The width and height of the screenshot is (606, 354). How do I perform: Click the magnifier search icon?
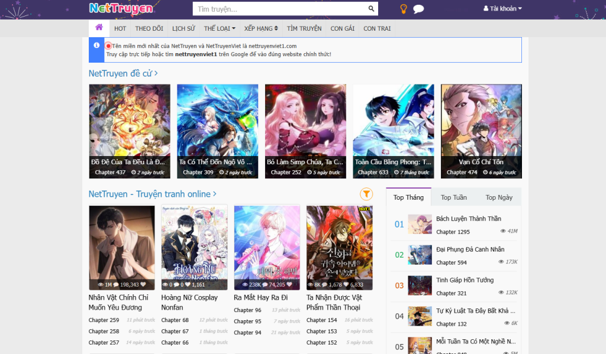click(371, 9)
